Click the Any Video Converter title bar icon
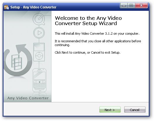The image size is (154, 121). pos(6,7)
